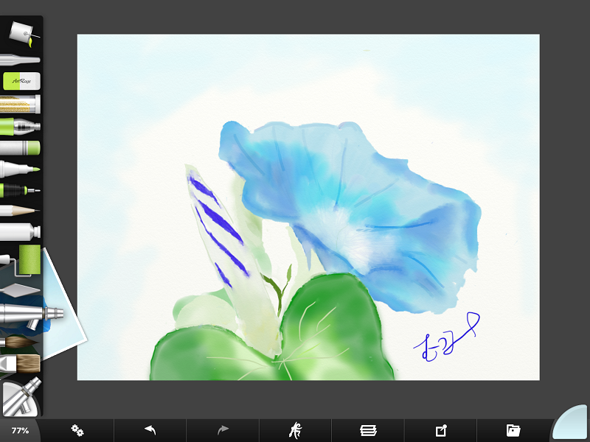Choose the green felt marker pen
The width and height of the screenshot is (590, 442).
click(x=20, y=169)
